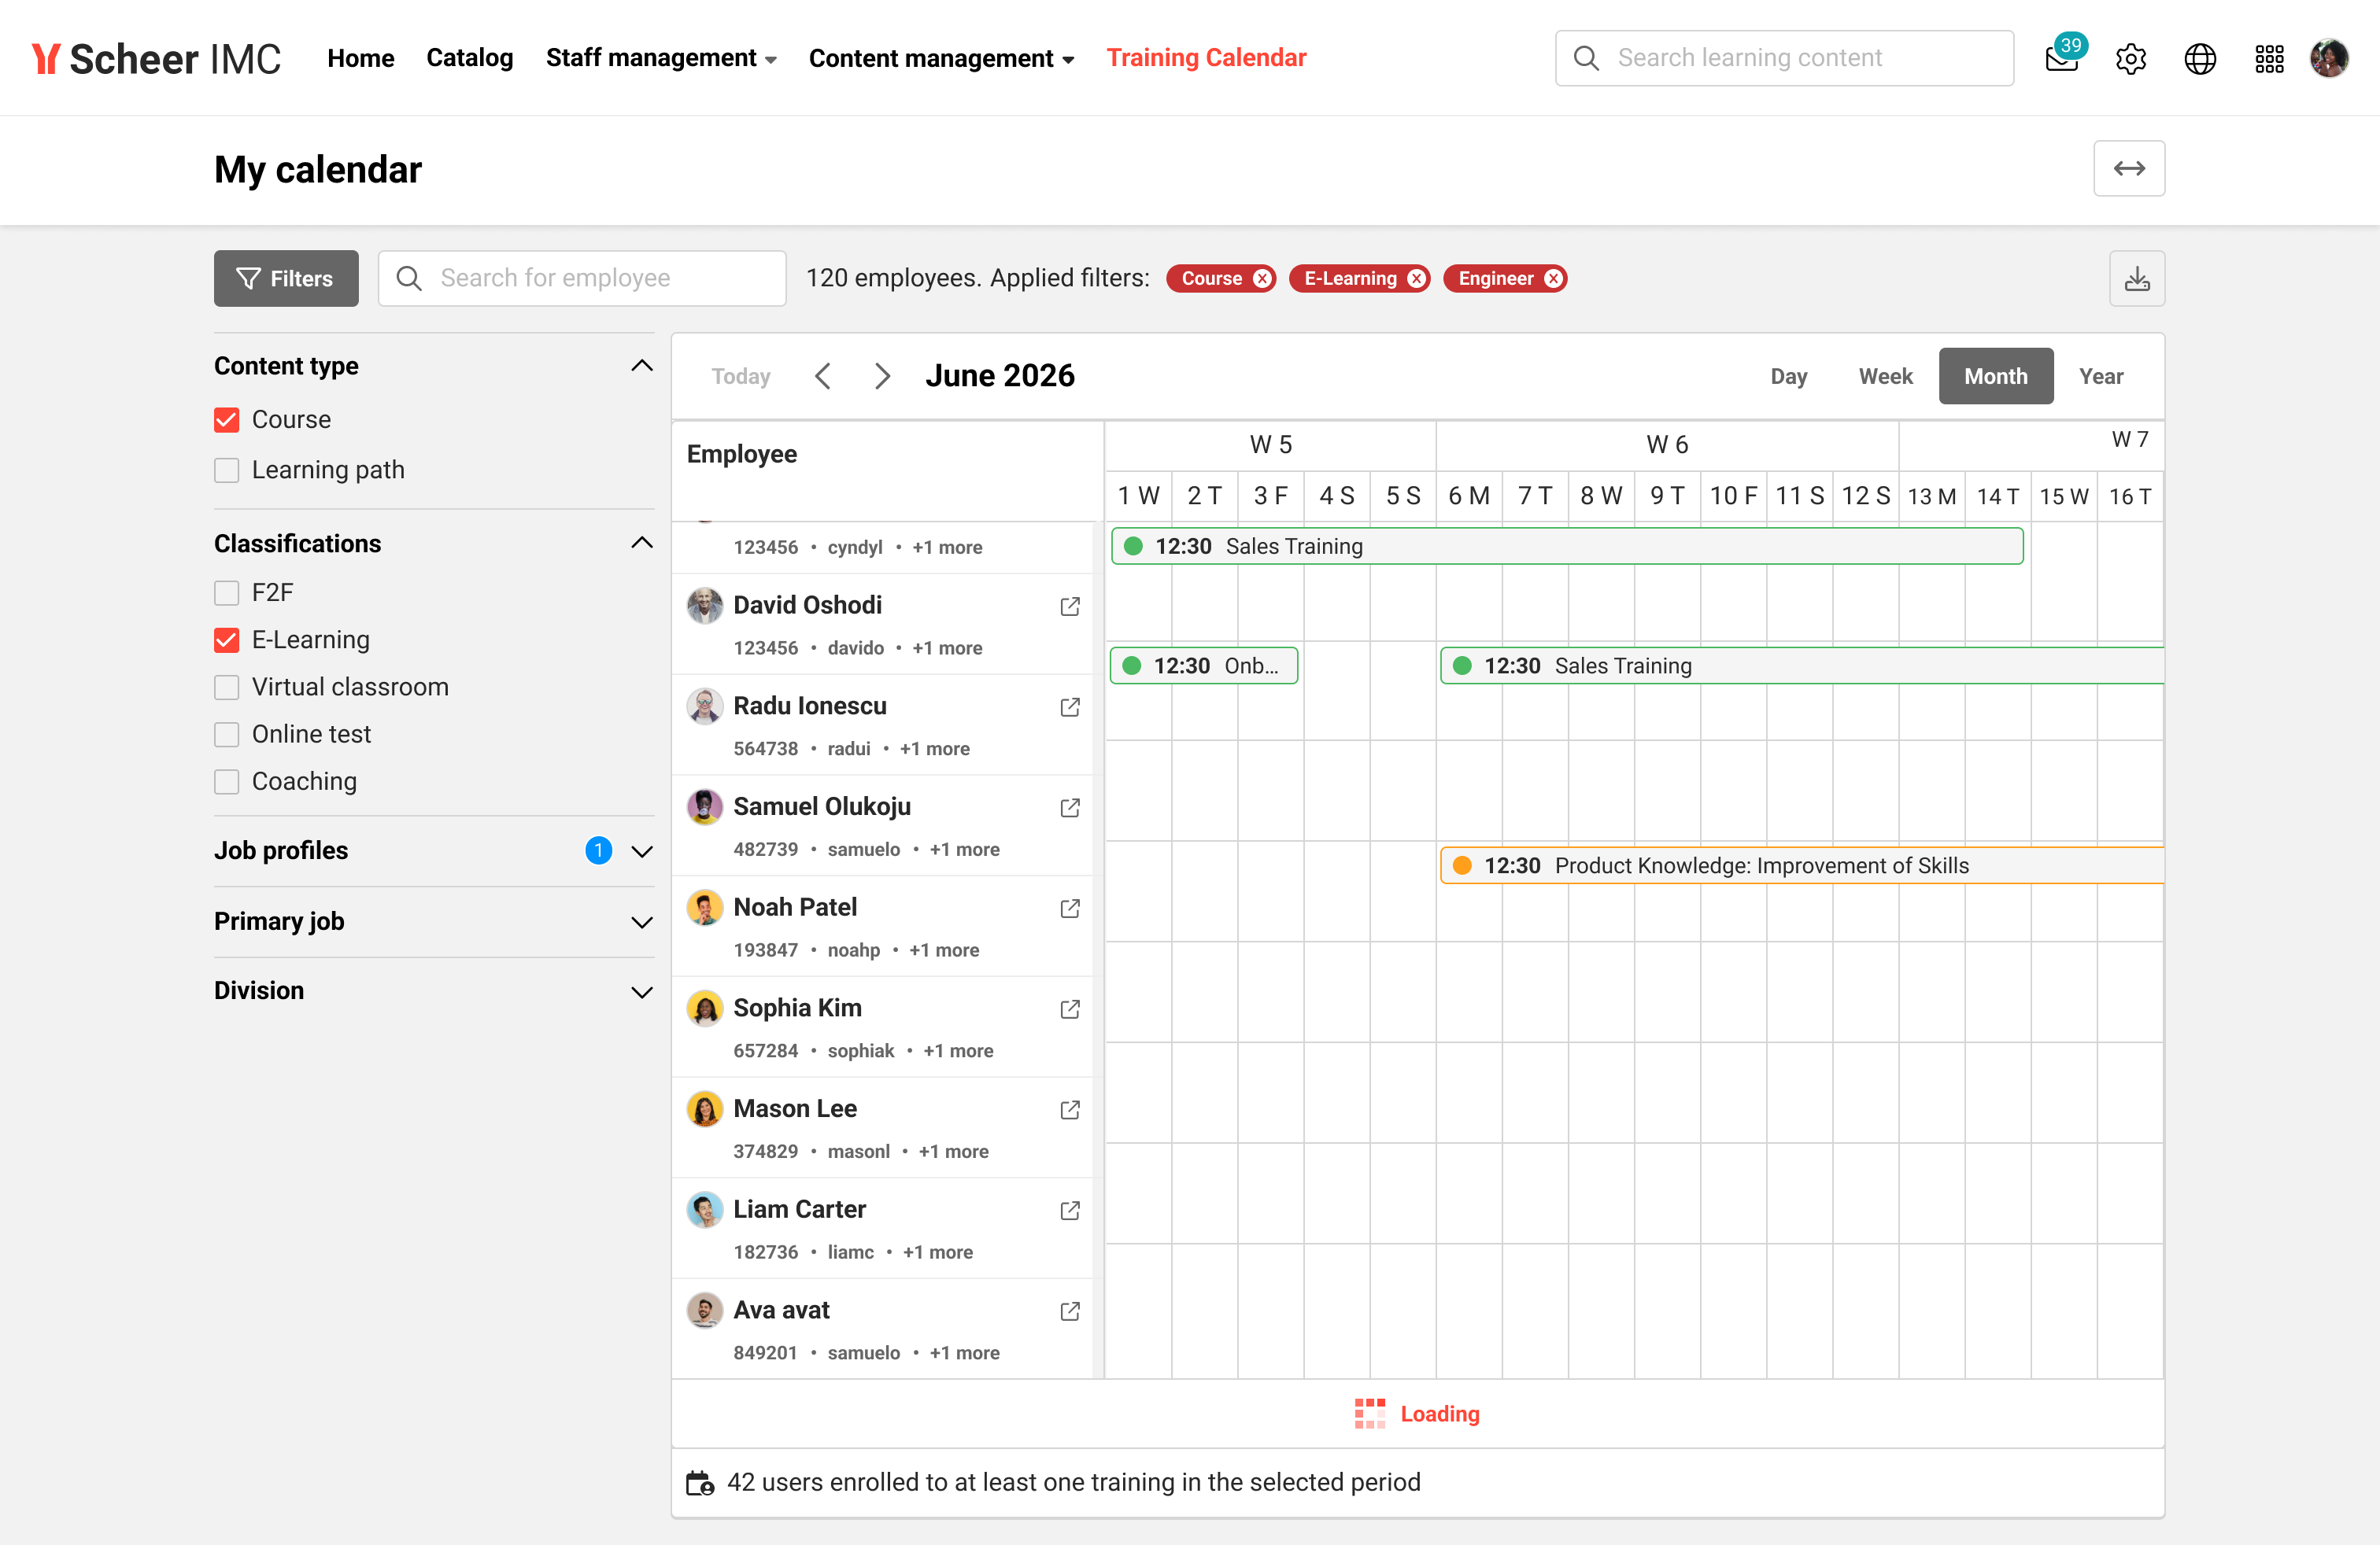Screen dimensions: 2380x1545
Task: Check the Online test checkbox
Action: click(x=227, y=735)
